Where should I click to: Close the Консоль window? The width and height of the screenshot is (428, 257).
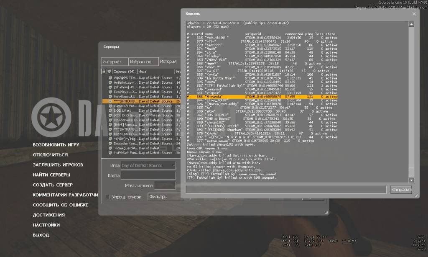[414, 14]
